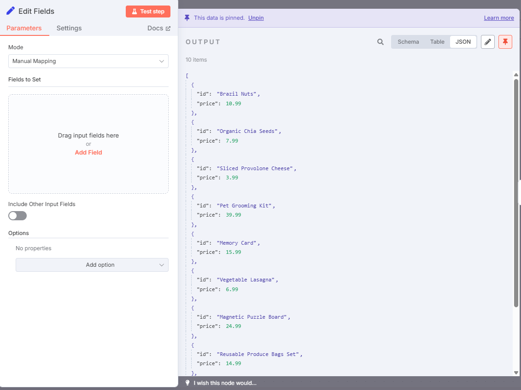Click the output vertical scrollbar thumb
The image size is (521, 390).
tap(516, 193)
